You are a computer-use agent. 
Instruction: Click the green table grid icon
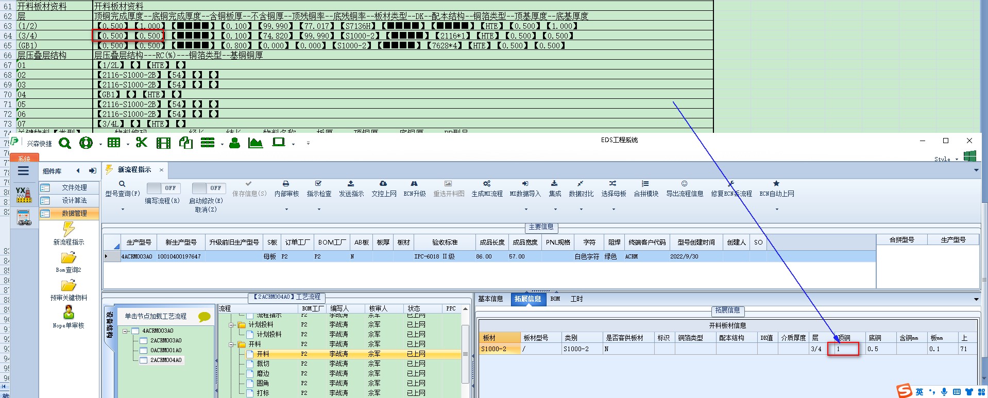pos(114,143)
